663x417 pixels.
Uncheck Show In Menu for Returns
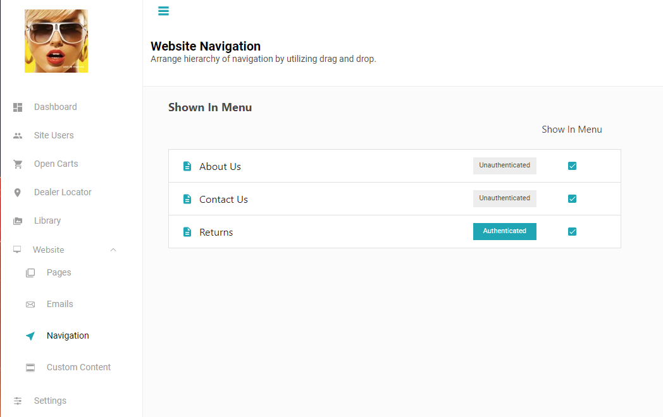[572, 231]
